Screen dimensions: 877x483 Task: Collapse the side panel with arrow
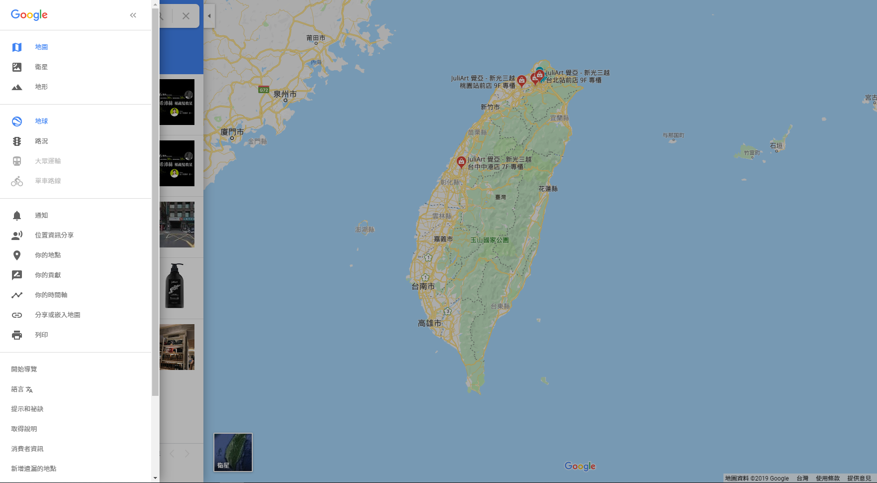tap(209, 16)
